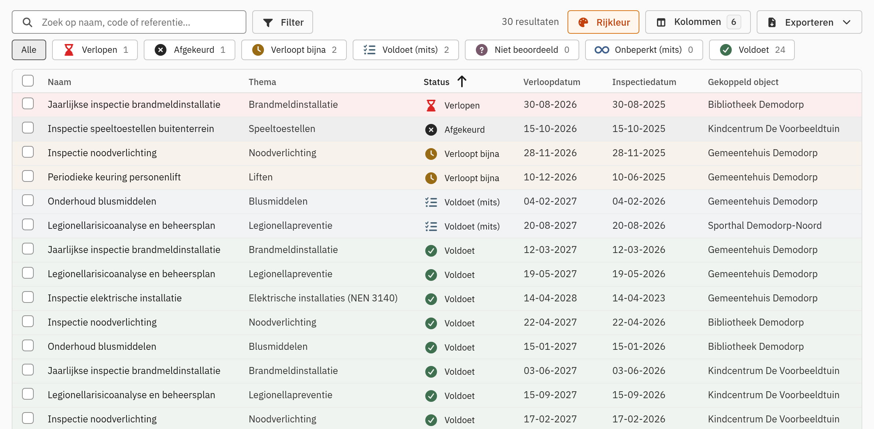The image size is (874, 429).
Task: Click the checklist icon for Onderhoud blusmiddelen
Action: pyautogui.click(x=431, y=202)
